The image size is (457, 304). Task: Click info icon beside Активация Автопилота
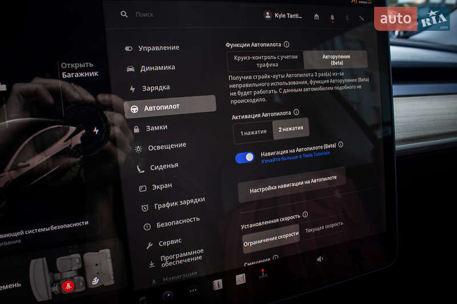pos(296,113)
